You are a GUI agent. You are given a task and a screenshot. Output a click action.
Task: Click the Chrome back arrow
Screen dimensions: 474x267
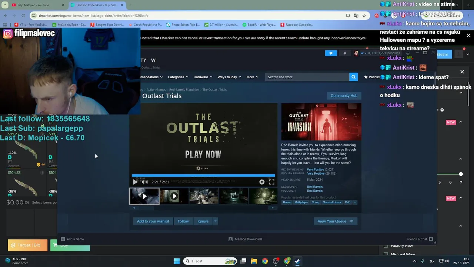[5, 16]
